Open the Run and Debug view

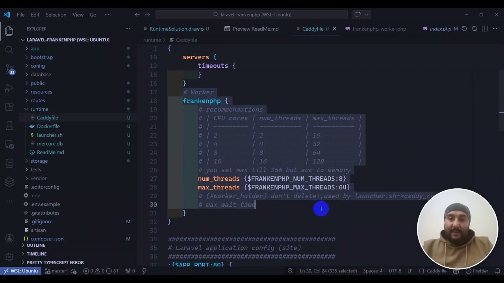point(9,88)
